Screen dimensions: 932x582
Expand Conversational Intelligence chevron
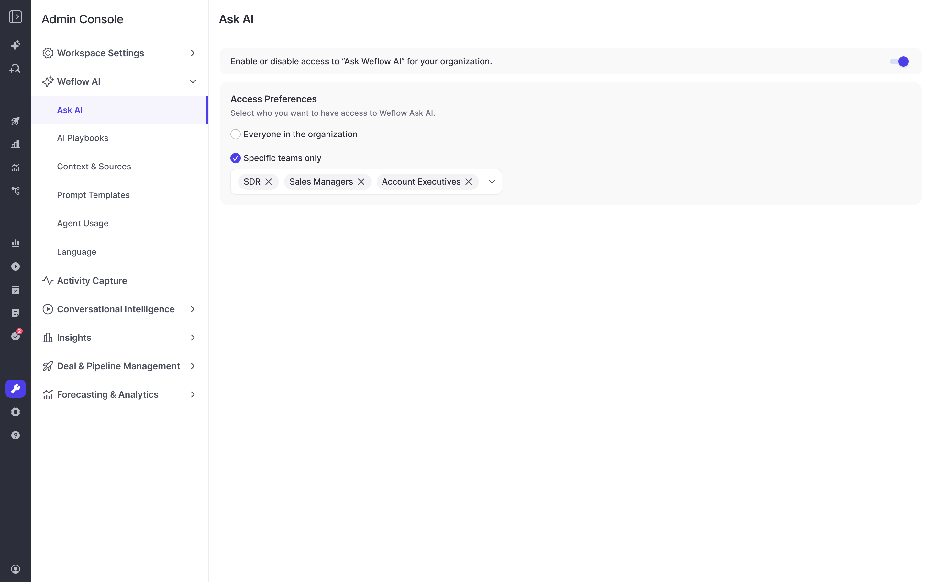(193, 309)
